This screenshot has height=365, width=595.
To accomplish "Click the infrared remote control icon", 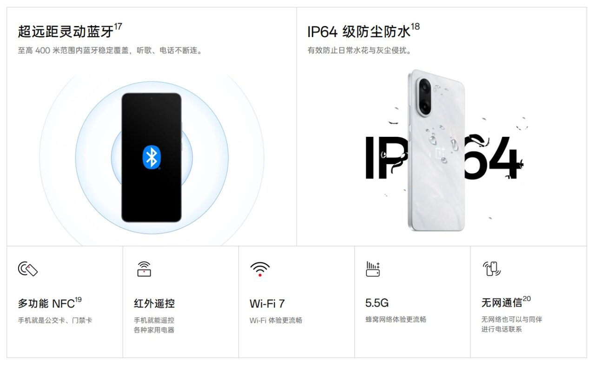I will pyautogui.click(x=144, y=269).
